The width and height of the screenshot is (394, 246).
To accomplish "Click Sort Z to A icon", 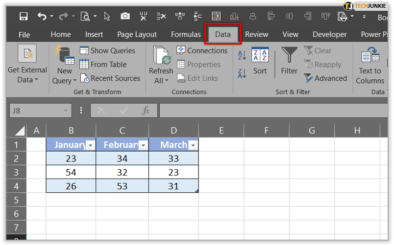I will pyautogui.click(x=242, y=73).
